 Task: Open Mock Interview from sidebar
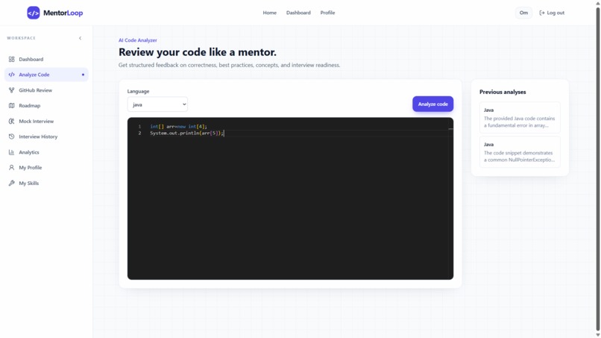(x=46, y=121)
